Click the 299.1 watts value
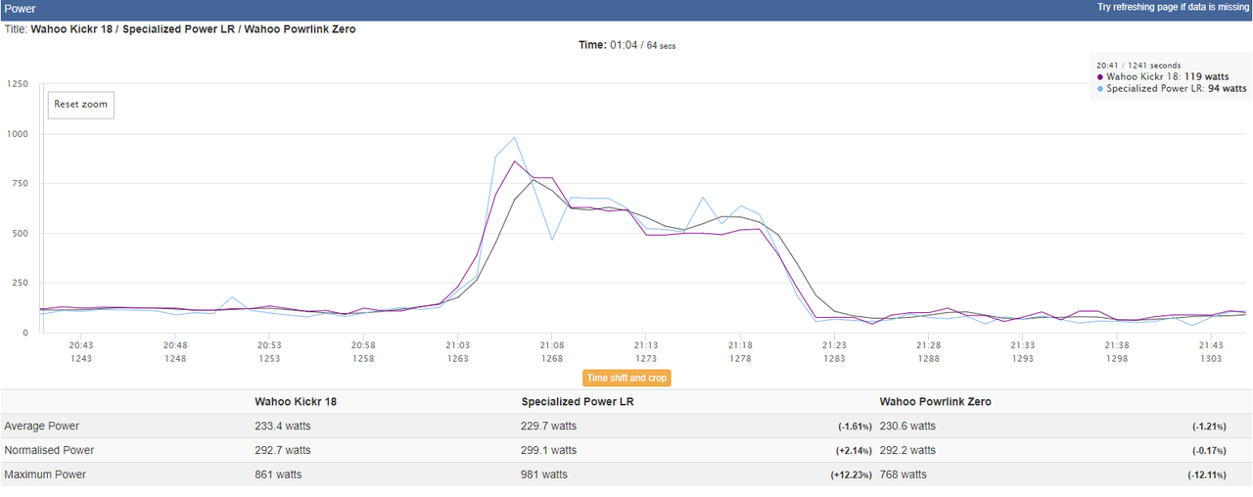 point(549,451)
